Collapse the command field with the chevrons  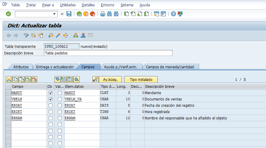click(62, 14)
